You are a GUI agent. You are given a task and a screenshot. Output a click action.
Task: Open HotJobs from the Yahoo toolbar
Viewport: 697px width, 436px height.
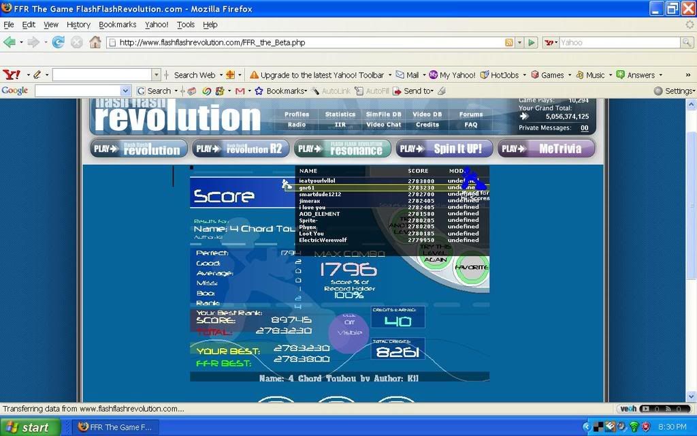coord(499,75)
